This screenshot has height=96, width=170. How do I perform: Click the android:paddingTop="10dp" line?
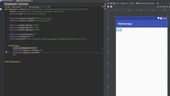coord(24,25)
